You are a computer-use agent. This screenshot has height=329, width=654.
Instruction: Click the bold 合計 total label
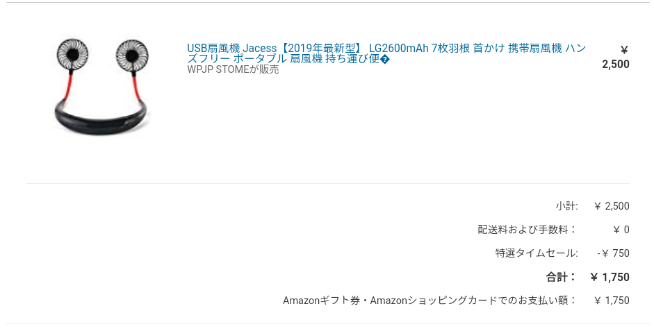point(562,277)
